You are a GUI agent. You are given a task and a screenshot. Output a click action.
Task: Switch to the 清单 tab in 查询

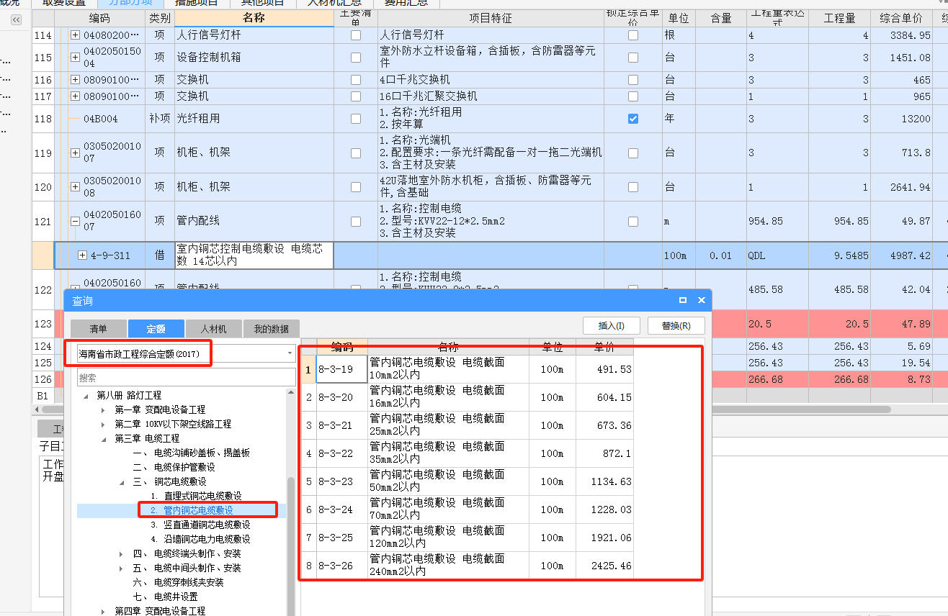click(98, 329)
